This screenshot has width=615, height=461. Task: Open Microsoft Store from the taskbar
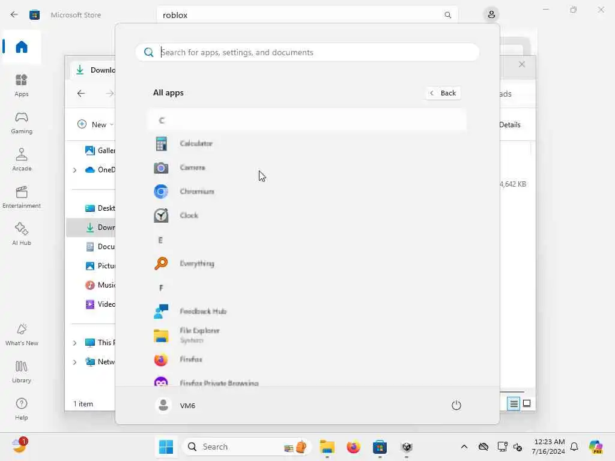[x=380, y=447]
